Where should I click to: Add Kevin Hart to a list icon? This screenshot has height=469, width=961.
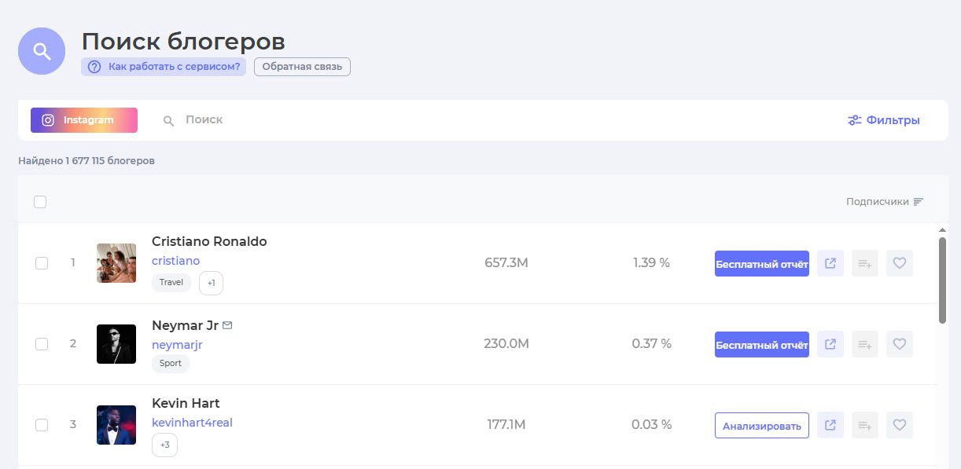tap(865, 426)
